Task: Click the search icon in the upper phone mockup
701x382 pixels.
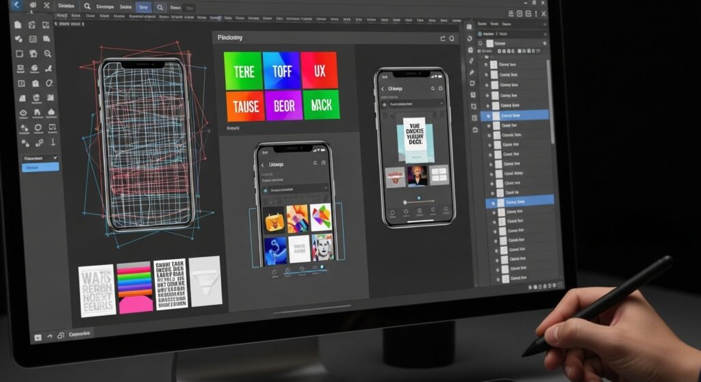Action: pyautogui.click(x=433, y=89)
